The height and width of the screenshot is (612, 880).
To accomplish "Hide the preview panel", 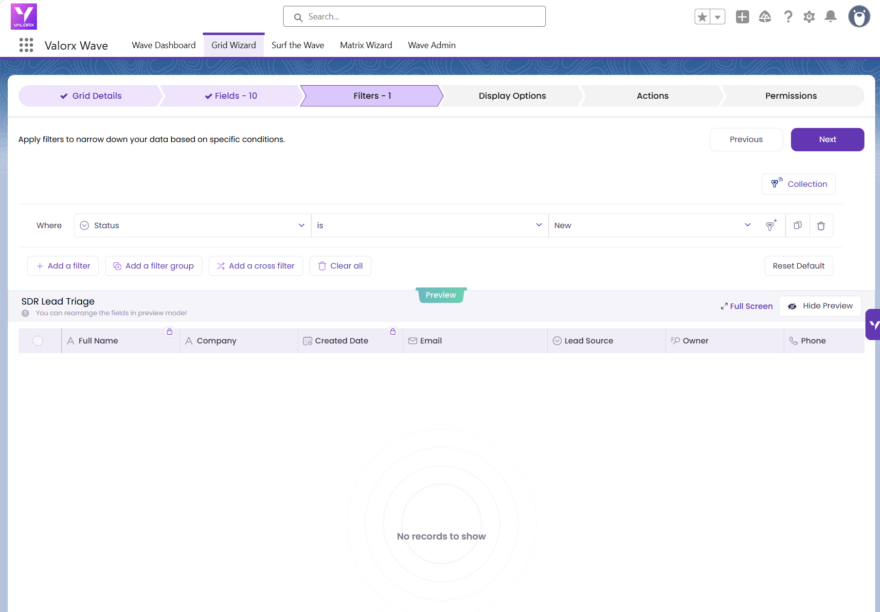I will click(x=820, y=306).
